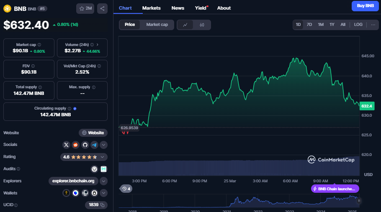The image size is (381, 212).
Task: Open the Chart tab
Action: click(x=125, y=8)
